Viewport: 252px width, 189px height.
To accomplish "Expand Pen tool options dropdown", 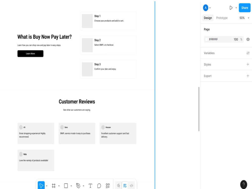I will [x=83, y=186].
